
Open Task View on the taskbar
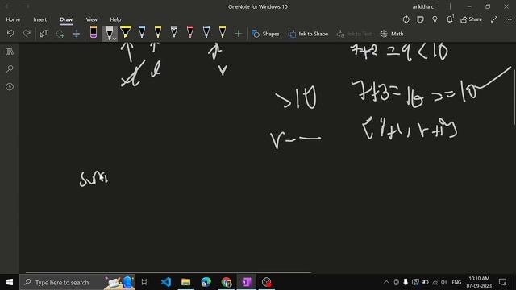145,282
